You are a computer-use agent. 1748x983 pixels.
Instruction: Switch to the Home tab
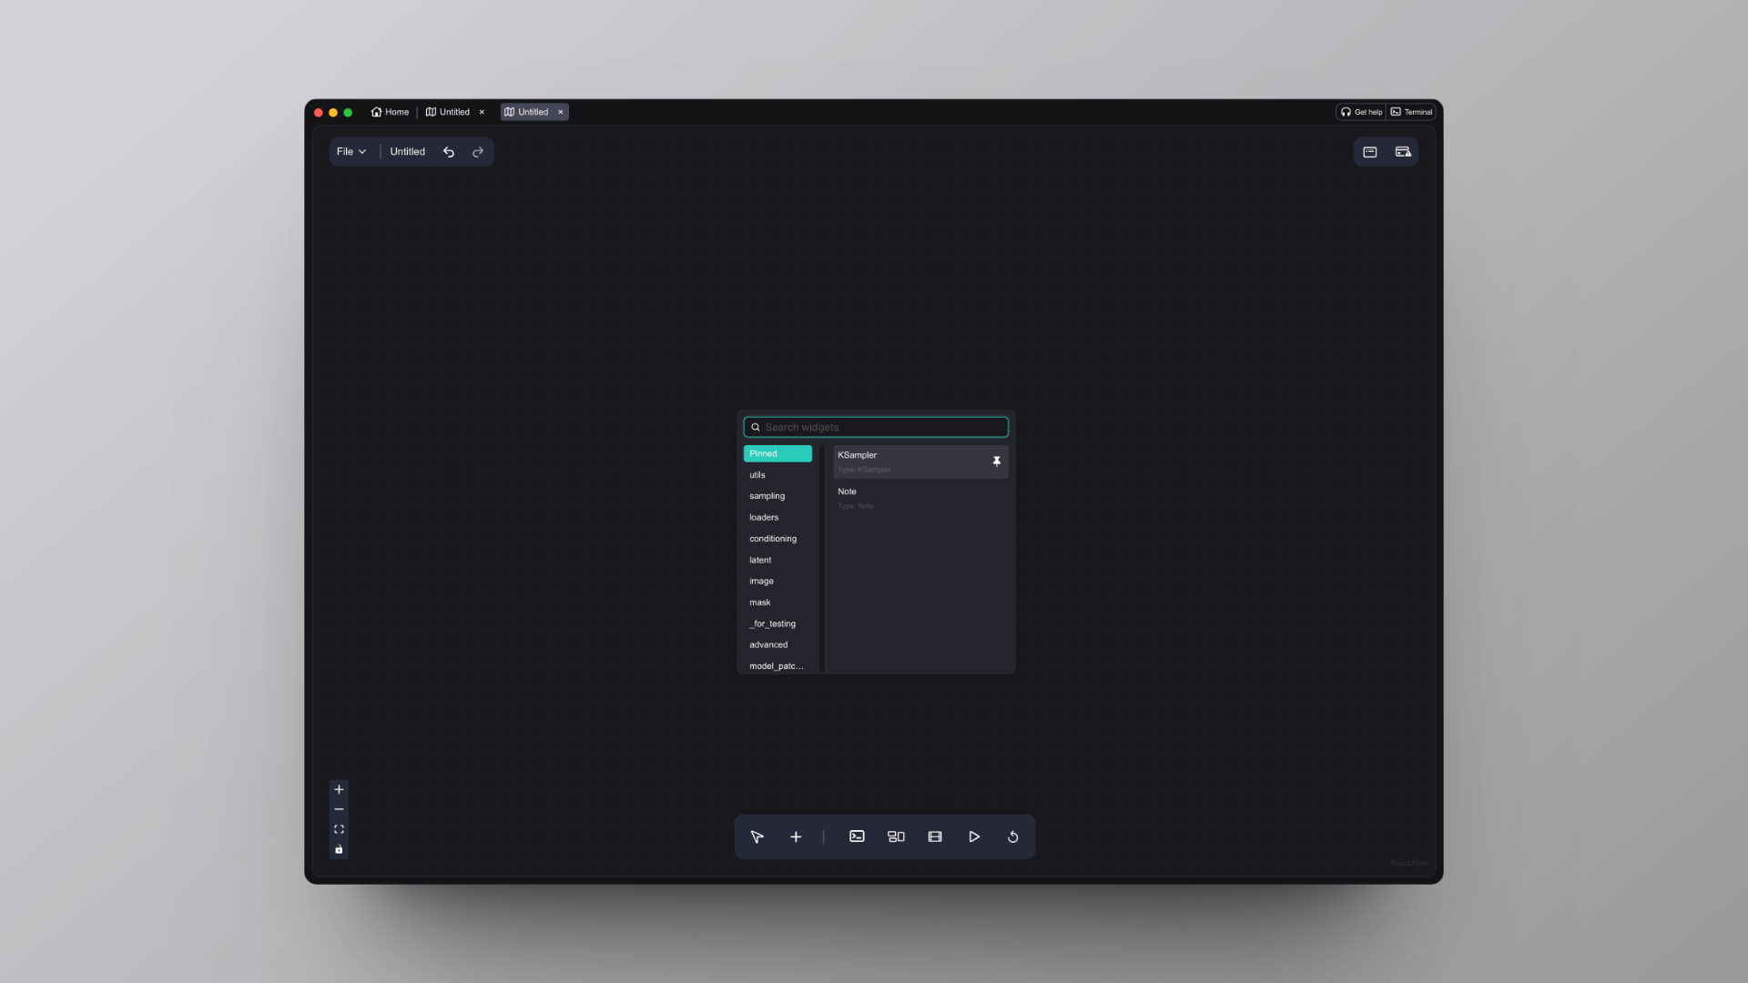point(390,112)
